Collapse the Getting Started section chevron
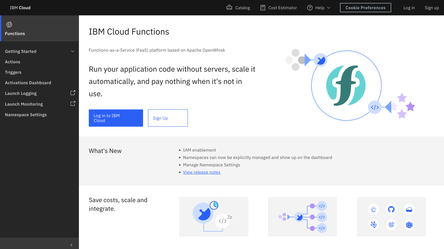The width and height of the screenshot is (444, 249). click(73, 51)
